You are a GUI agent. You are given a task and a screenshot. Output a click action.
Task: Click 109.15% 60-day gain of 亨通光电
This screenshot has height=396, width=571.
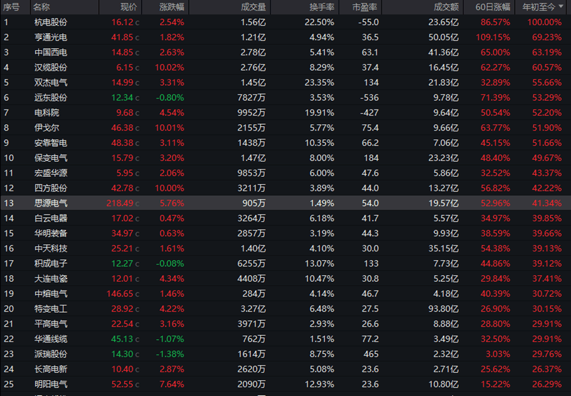click(x=492, y=37)
